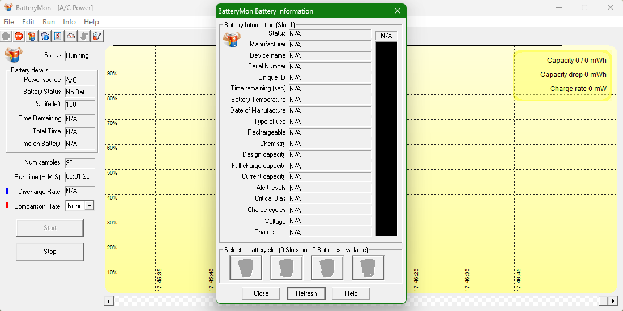Screen dimensions: 623x311
Task: Click the gray start circle toolbar icon
Action: [x=6, y=36]
